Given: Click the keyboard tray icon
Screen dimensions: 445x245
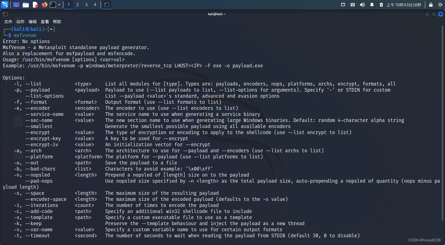Looking at the screenshot, I should point(353,5).
